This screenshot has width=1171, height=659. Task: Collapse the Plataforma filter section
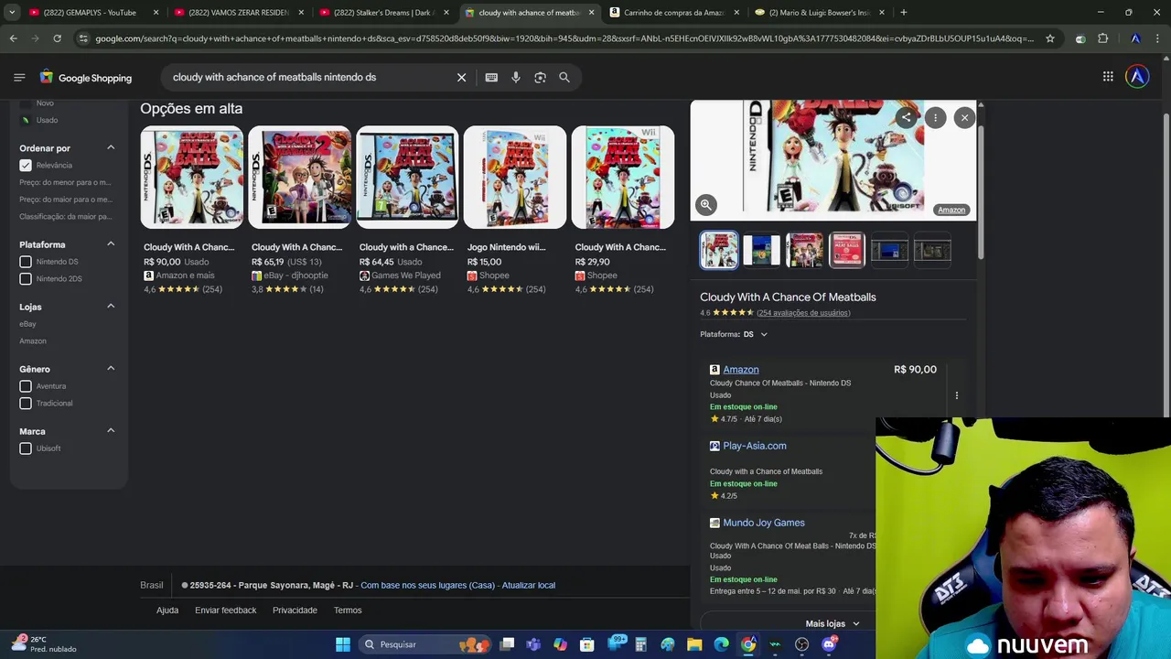[111, 244]
